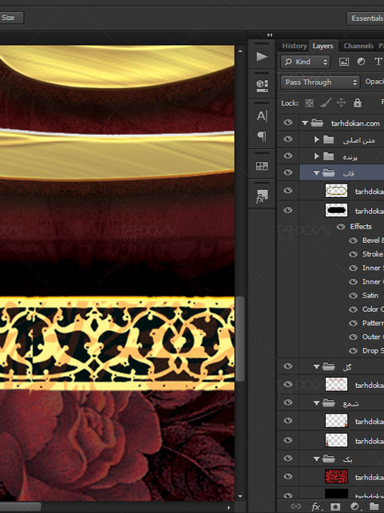384x513 pixels.
Task: Select the red pattern layer thumbnail
Action: pyautogui.click(x=336, y=476)
